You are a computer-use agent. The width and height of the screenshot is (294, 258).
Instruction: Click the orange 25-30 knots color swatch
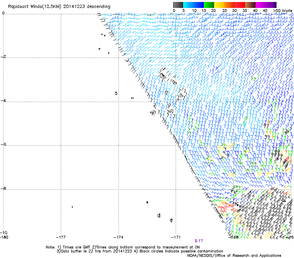230,5
